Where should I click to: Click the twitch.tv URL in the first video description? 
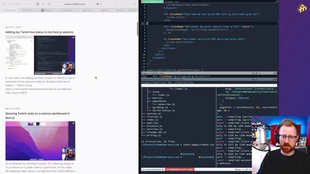tap(27, 89)
